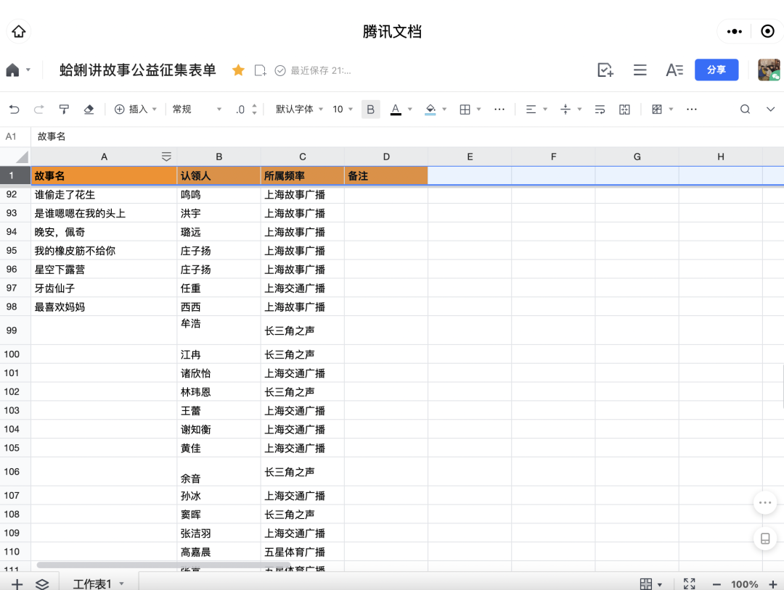
Task: Click the text wrap icon
Action: 600,109
